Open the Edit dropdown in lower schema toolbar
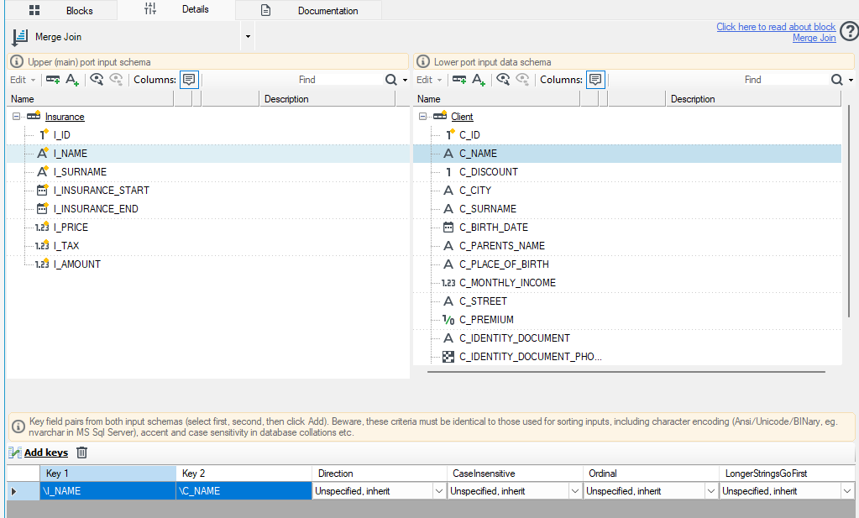 tap(430, 80)
